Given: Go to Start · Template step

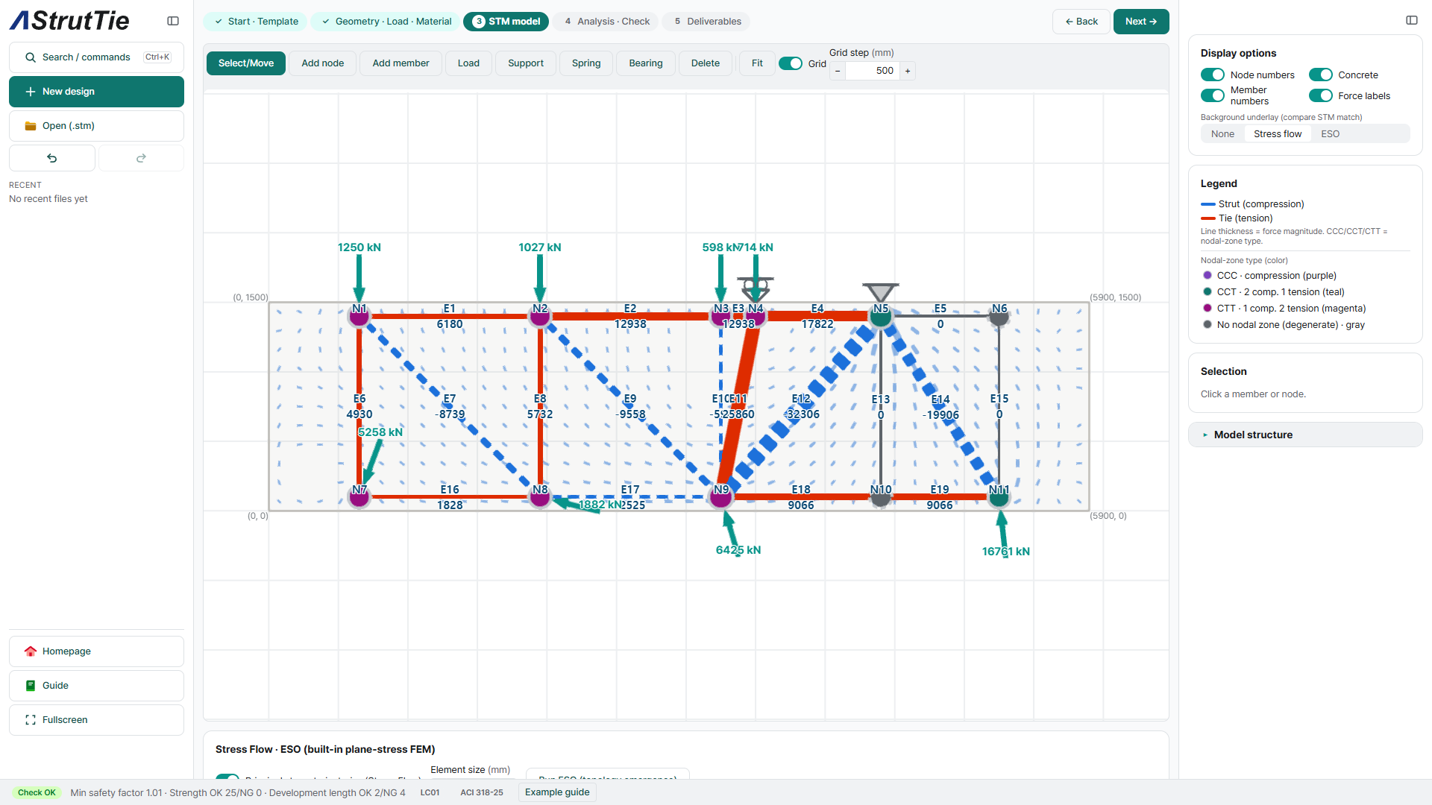Looking at the screenshot, I should pos(256,22).
